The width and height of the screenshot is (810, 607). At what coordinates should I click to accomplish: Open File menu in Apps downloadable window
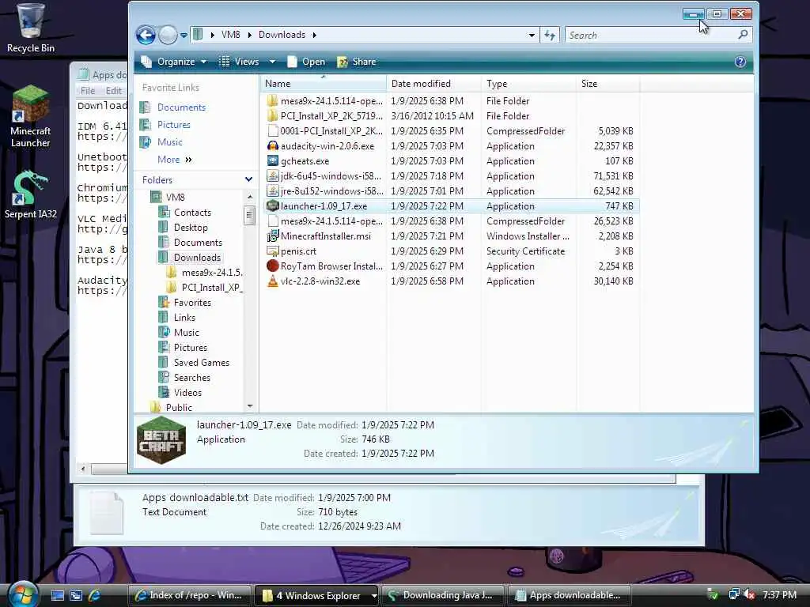tap(88, 91)
